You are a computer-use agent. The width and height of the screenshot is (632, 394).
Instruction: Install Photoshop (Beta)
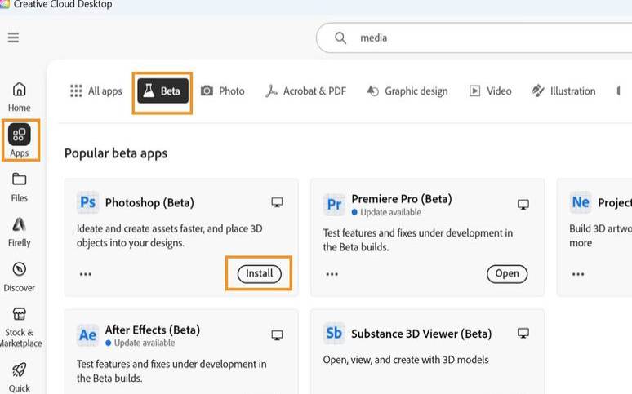[259, 274]
